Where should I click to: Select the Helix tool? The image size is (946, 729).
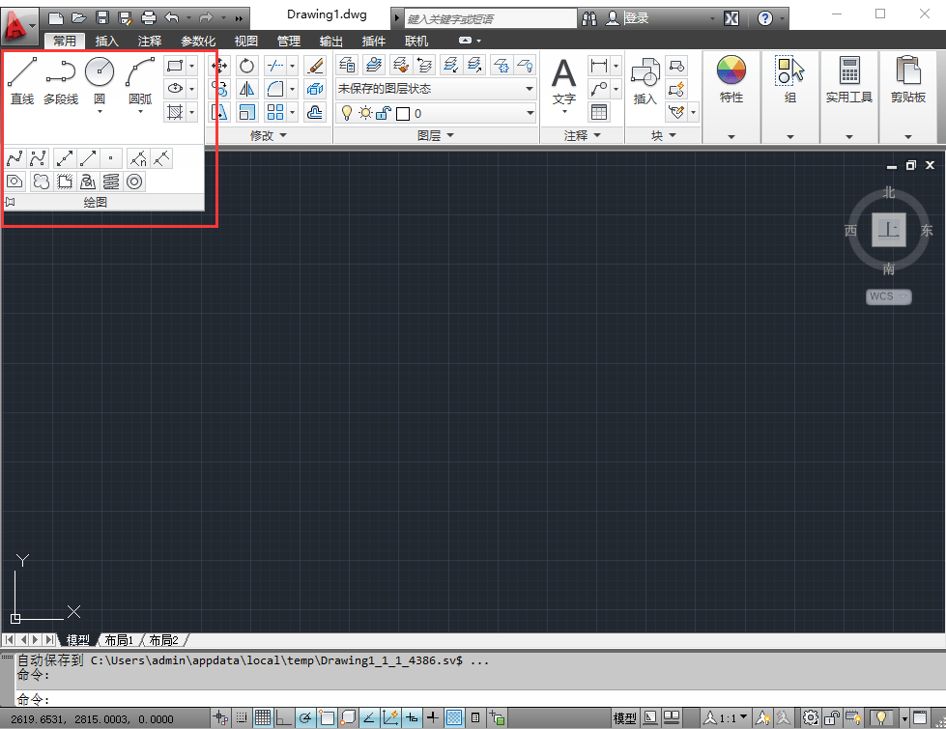[x=111, y=182]
